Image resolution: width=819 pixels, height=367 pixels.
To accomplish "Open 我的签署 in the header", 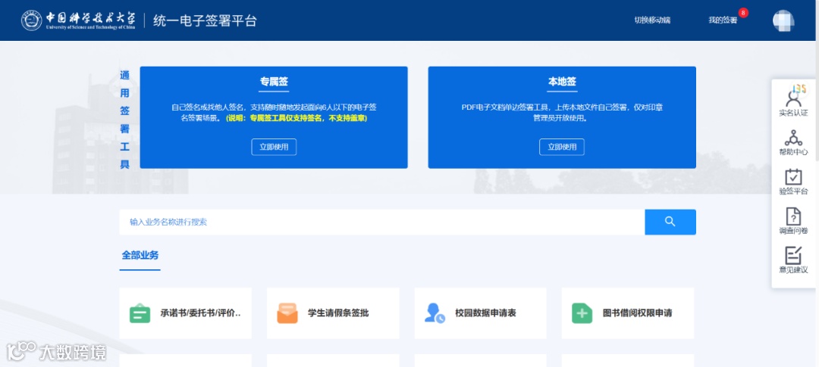I will [723, 20].
